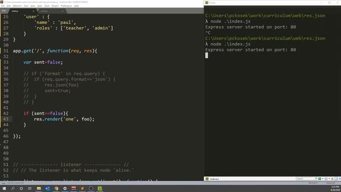
Task: Open the Edit menu in Sublime Text
Action: coord(9,6)
